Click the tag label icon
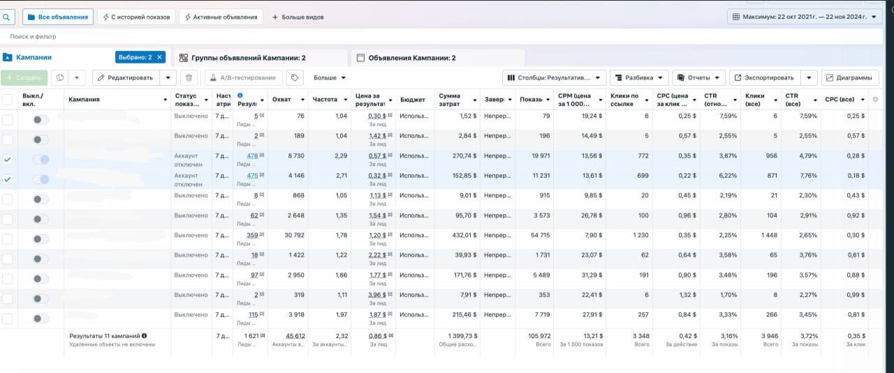The image size is (894, 373). click(295, 77)
